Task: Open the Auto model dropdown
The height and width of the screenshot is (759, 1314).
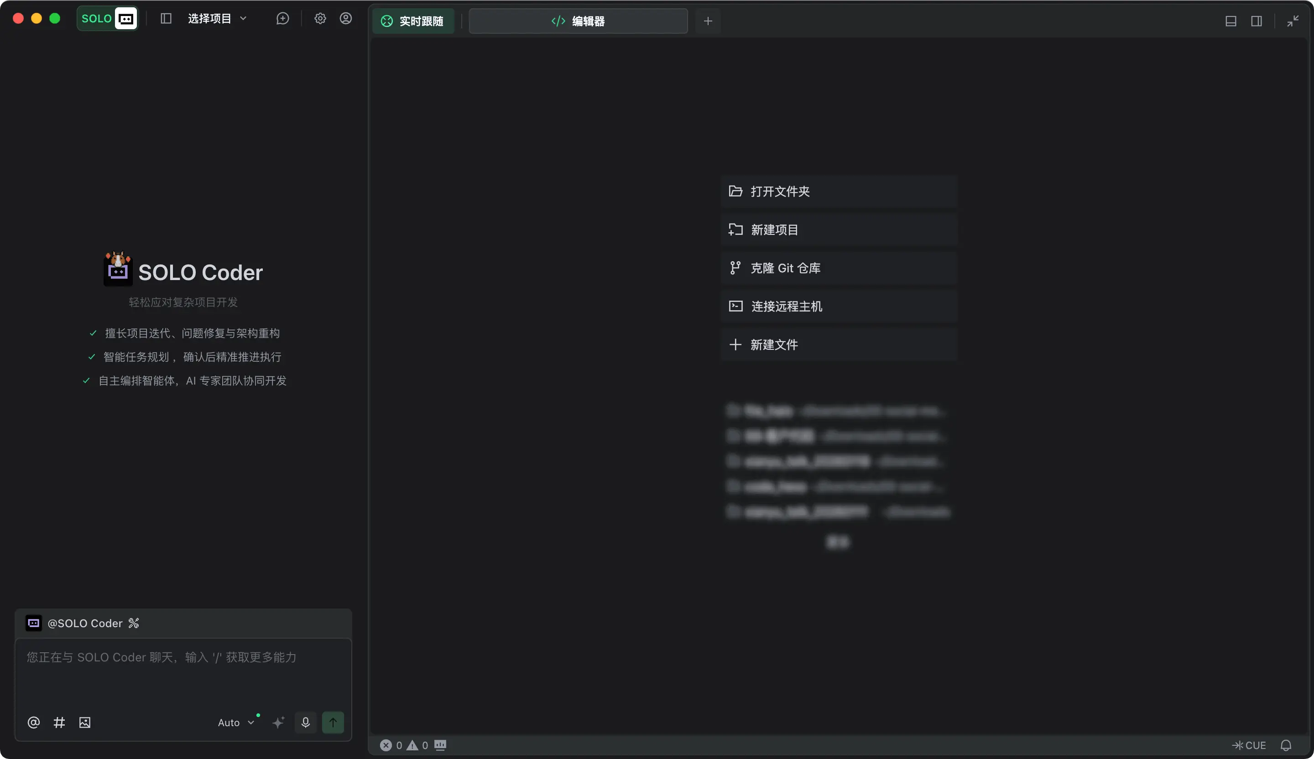Action: 236,723
